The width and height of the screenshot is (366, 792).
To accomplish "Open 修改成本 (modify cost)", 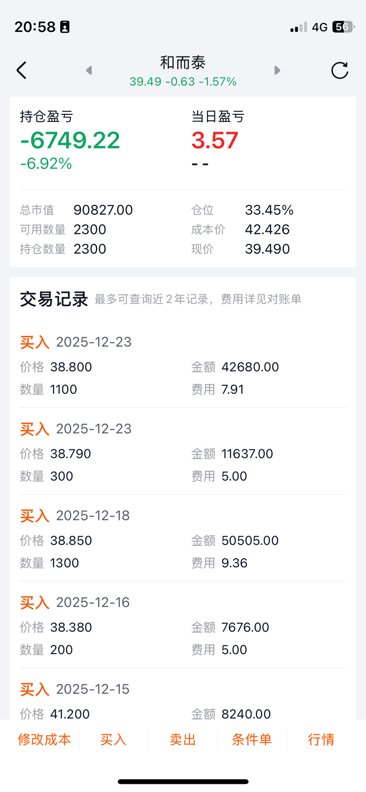I will point(44,739).
